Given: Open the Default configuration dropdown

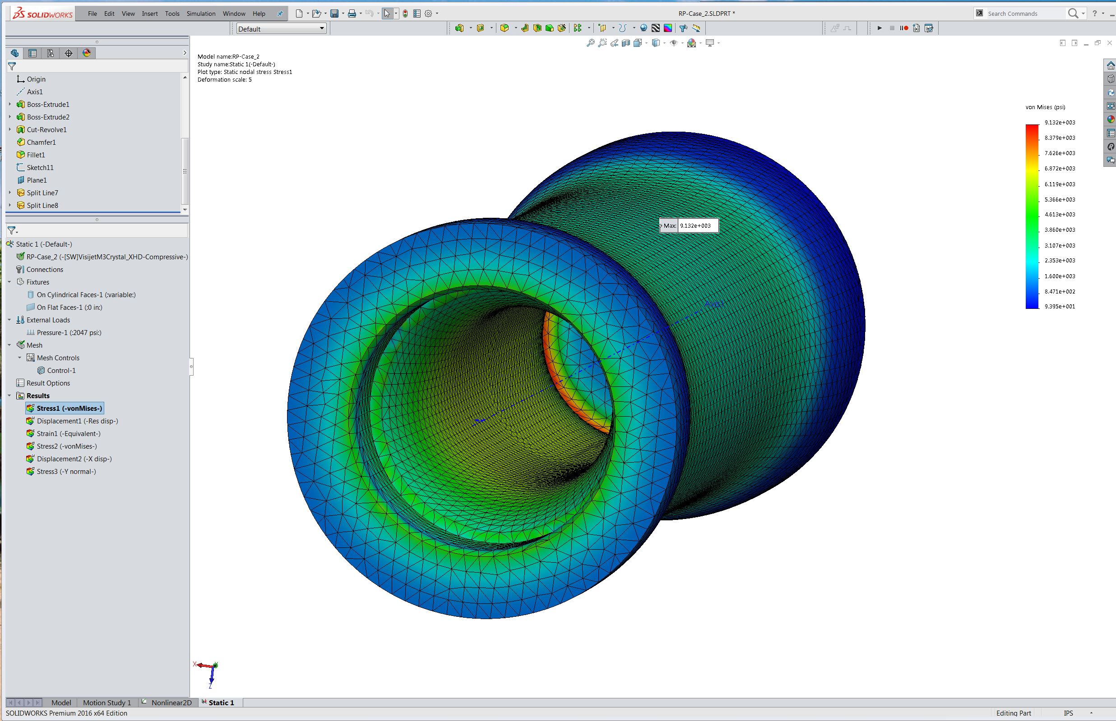Looking at the screenshot, I should click(x=281, y=28).
